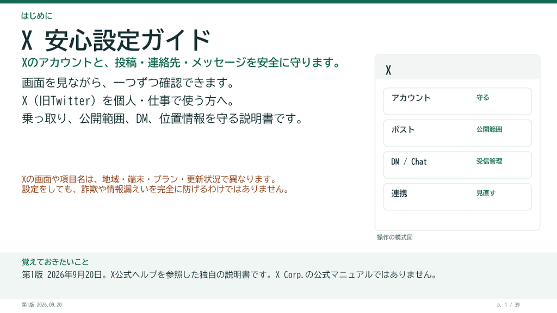Image resolution: width=557 pixels, height=313 pixels.
Task: Click the 受信管理 label beside DM / Chat
Action: (489, 161)
